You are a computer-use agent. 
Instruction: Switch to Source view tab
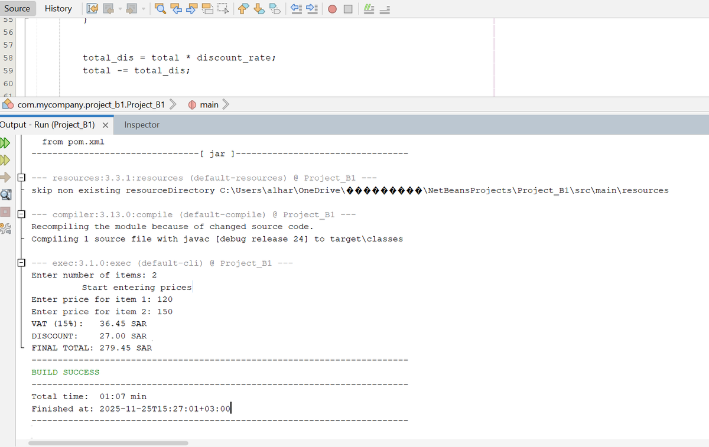click(17, 8)
